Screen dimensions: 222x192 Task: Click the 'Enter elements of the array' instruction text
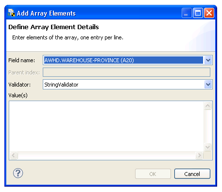coord(68,37)
